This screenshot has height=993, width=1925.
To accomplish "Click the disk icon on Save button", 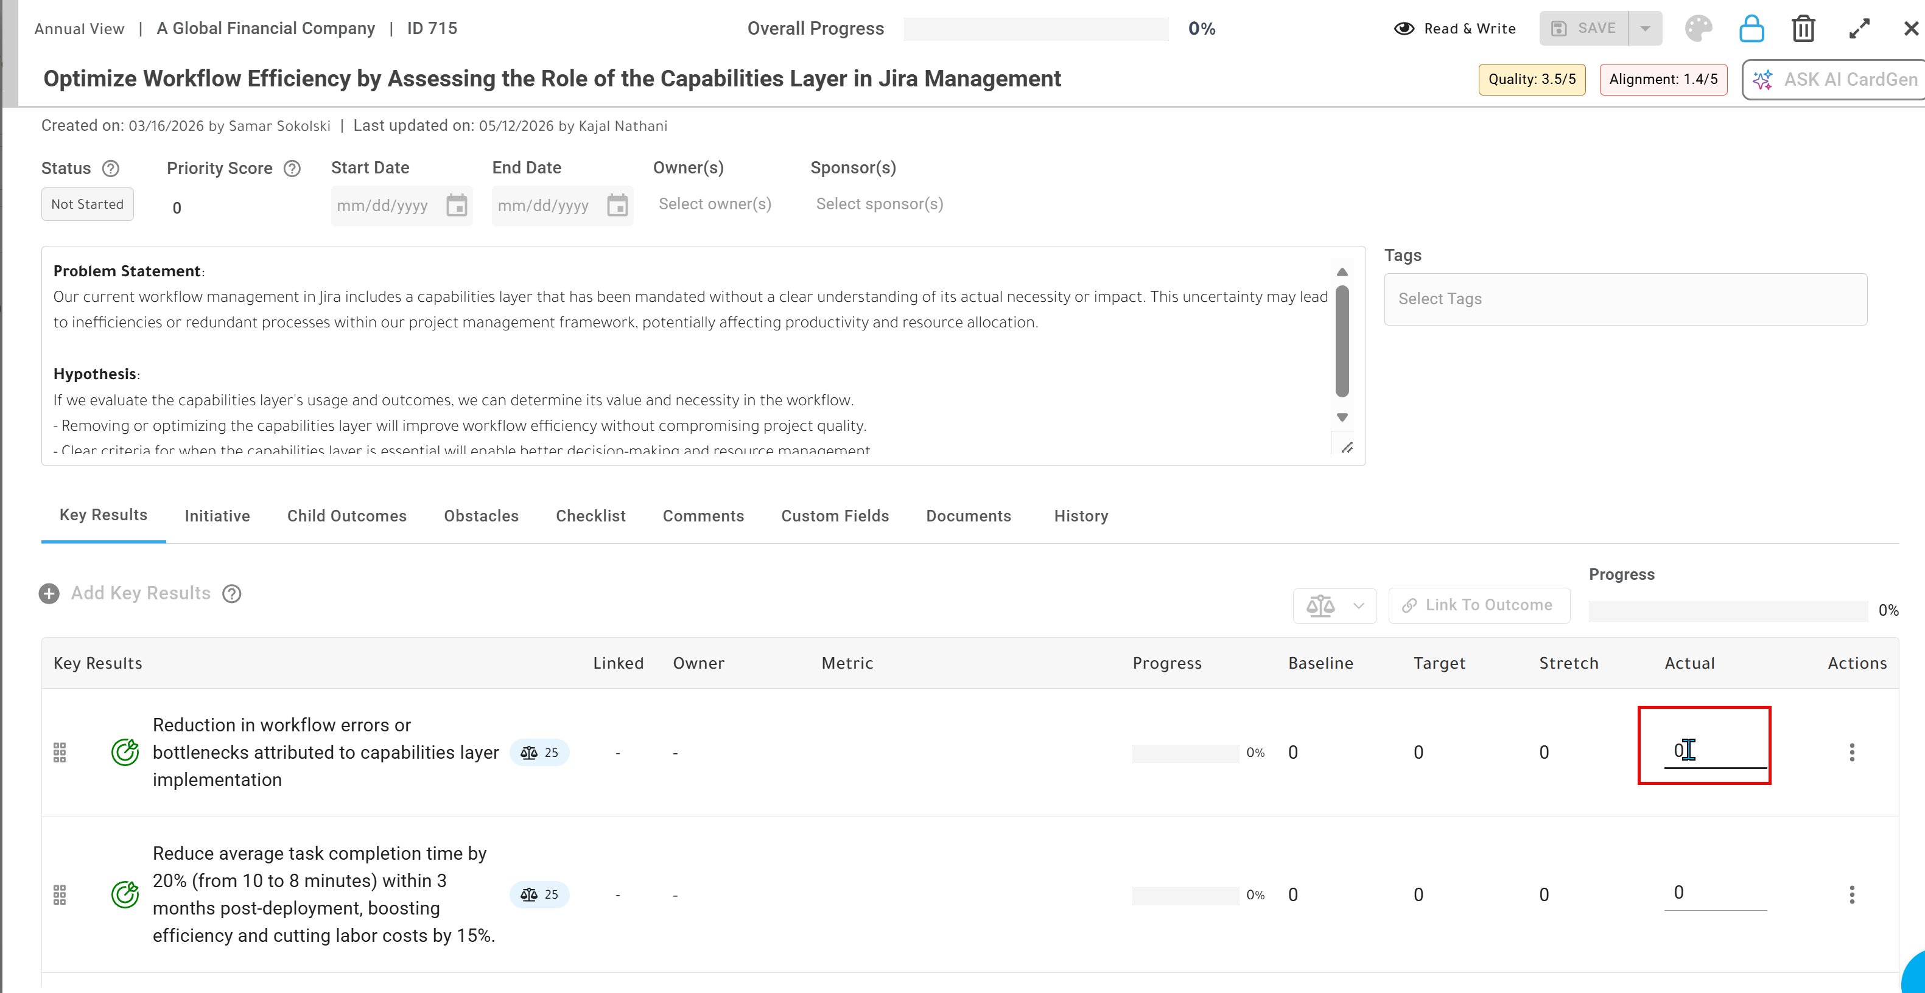I will (1559, 29).
